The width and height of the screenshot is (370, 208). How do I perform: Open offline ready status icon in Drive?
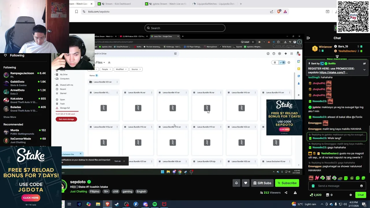click(x=268, y=53)
